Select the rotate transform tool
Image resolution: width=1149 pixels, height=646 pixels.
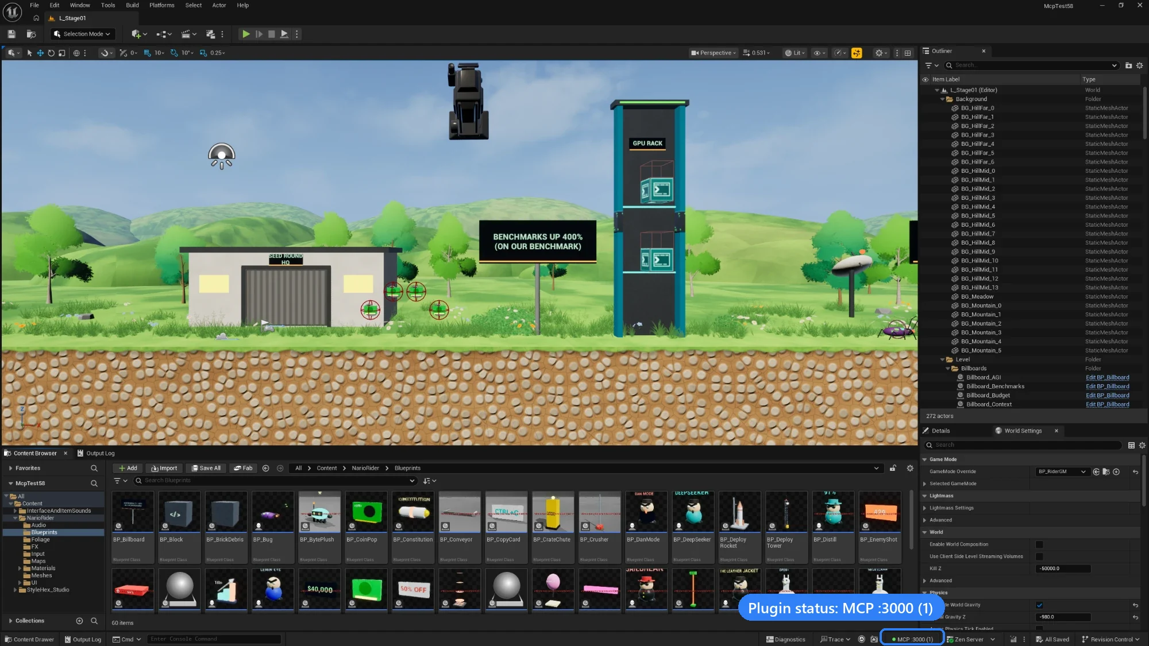(x=51, y=53)
